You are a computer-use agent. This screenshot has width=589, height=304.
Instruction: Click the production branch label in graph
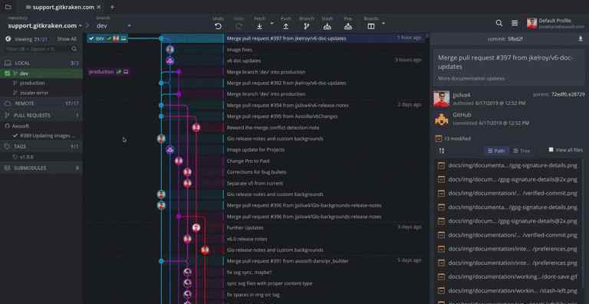109,71
